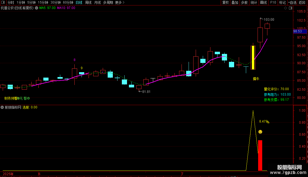This screenshot has width=308, height=177.
Task: Click the month 7 date axis marker
Action: 182,174
